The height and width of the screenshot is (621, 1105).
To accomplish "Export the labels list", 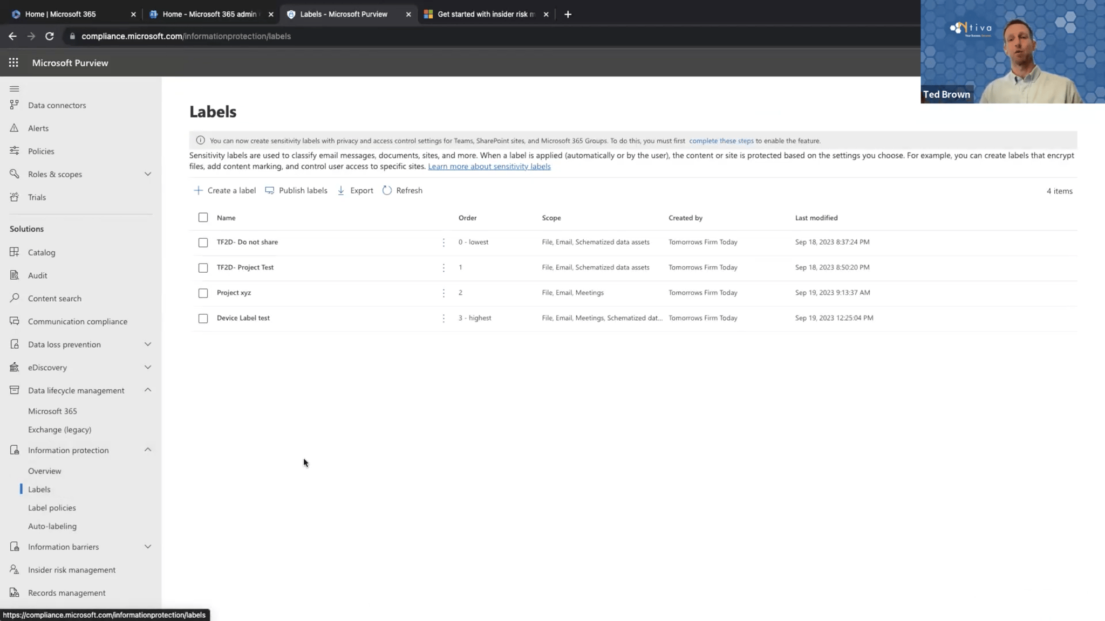I will 354,190.
